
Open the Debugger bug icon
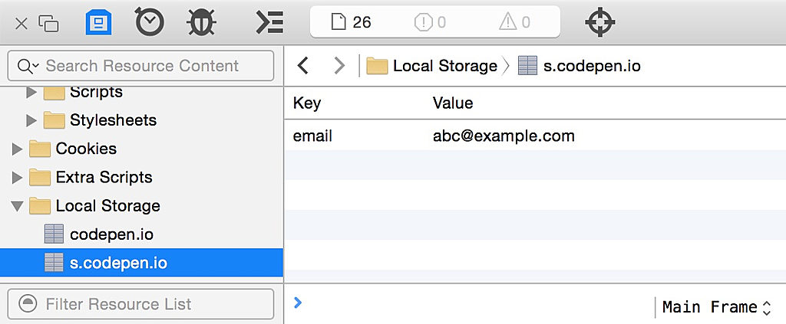pos(201,22)
